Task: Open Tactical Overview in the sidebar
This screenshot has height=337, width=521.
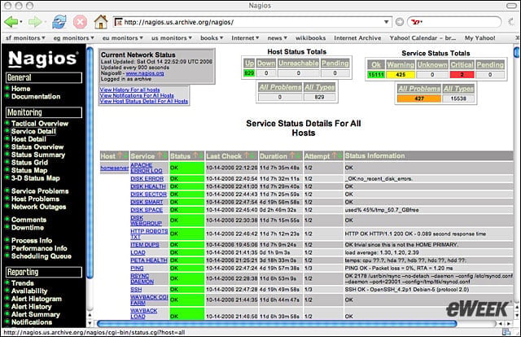Action: point(40,123)
